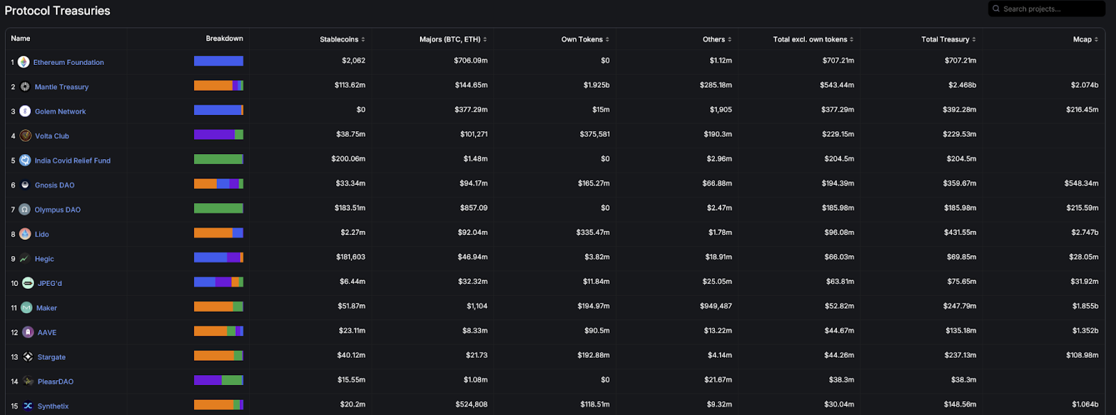Viewport: 1116px width, 415px height.
Task: Open the Gnosis DAO link
Action: [x=54, y=185]
